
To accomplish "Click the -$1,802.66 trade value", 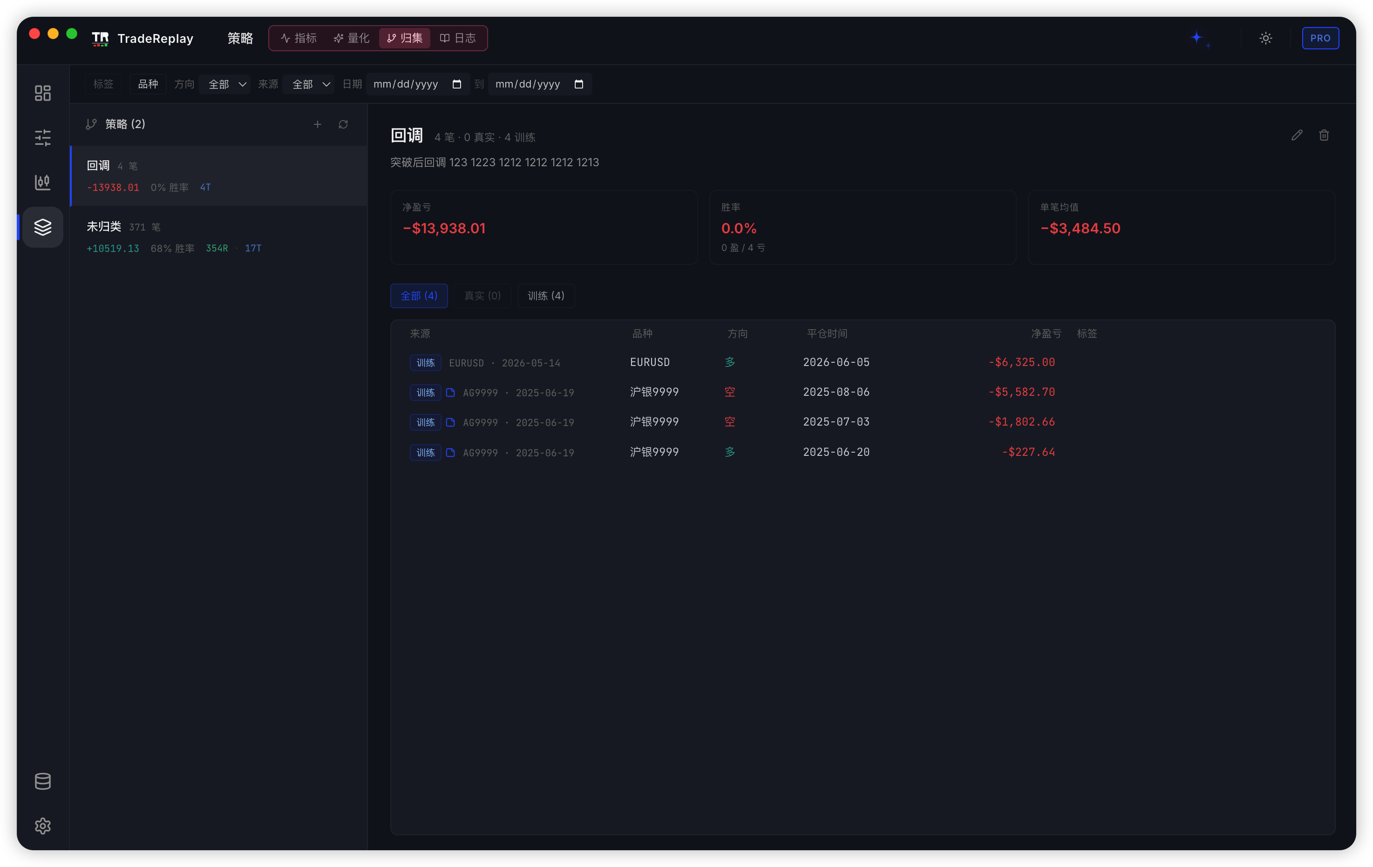I will pyautogui.click(x=1021, y=422).
